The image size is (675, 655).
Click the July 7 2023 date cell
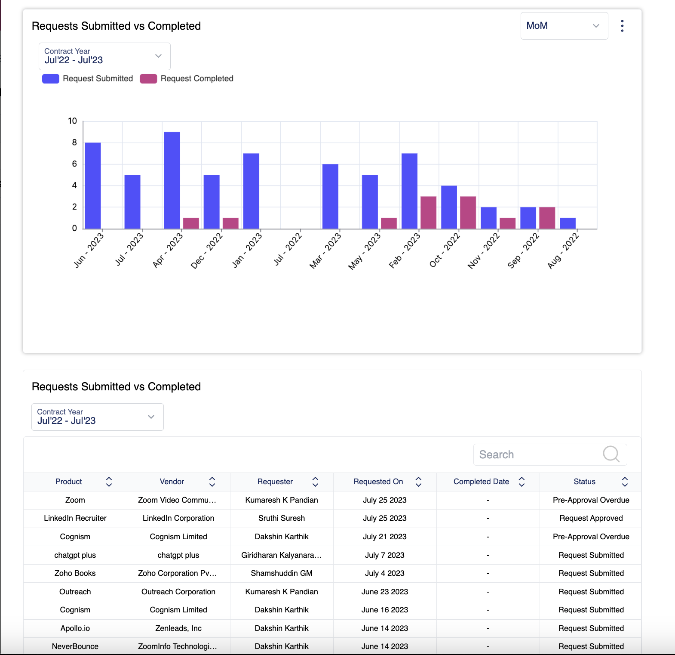coord(385,555)
